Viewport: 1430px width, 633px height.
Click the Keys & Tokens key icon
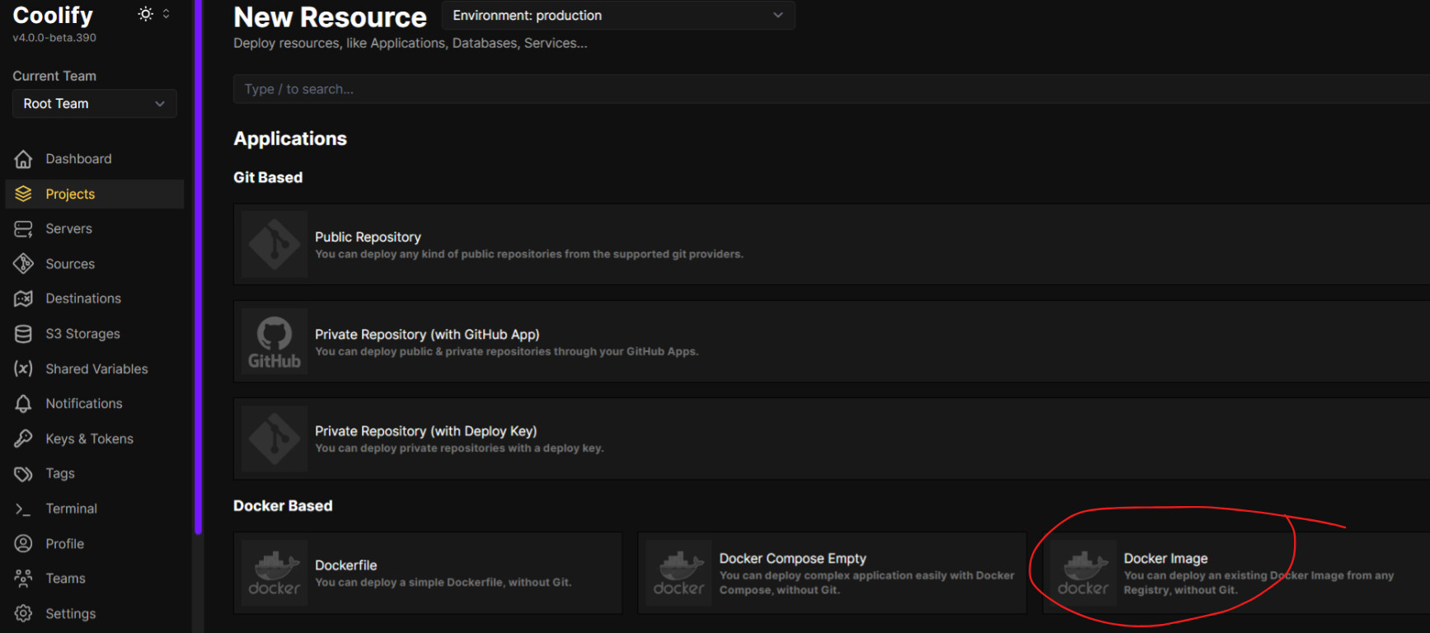pyautogui.click(x=23, y=438)
